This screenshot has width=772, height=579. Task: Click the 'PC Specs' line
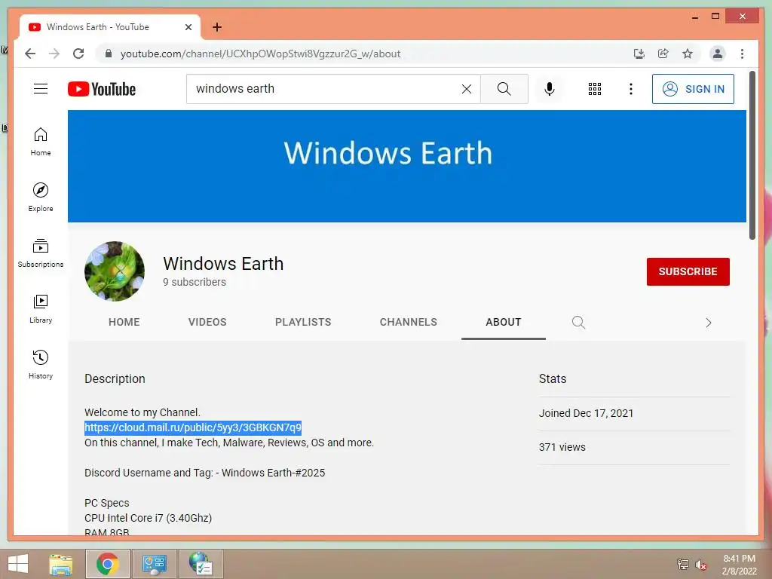point(107,503)
